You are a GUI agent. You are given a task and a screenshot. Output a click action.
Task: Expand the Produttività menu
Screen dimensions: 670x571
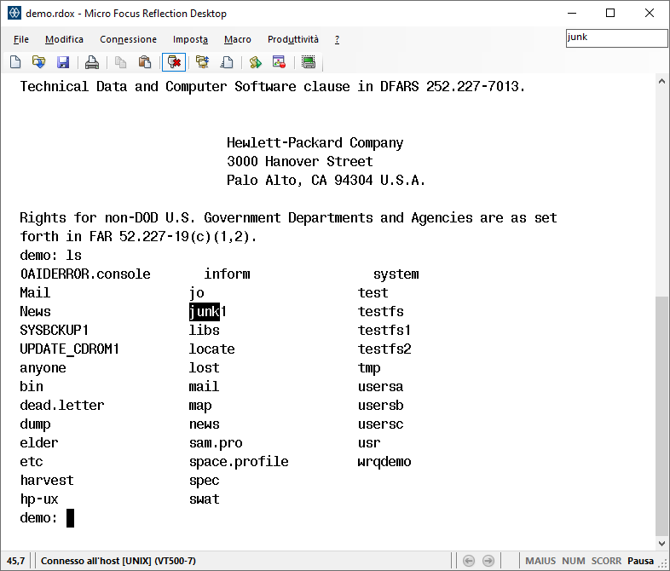click(292, 39)
